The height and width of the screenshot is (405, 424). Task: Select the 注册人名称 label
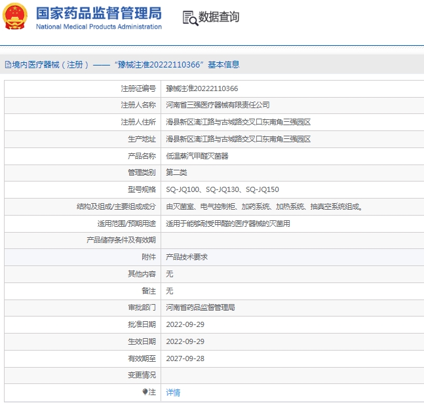pyautogui.click(x=138, y=105)
